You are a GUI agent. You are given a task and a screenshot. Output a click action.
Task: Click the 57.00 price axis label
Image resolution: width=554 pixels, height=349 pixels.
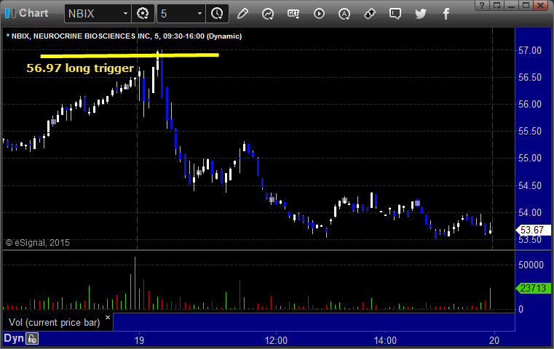pos(530,50)
